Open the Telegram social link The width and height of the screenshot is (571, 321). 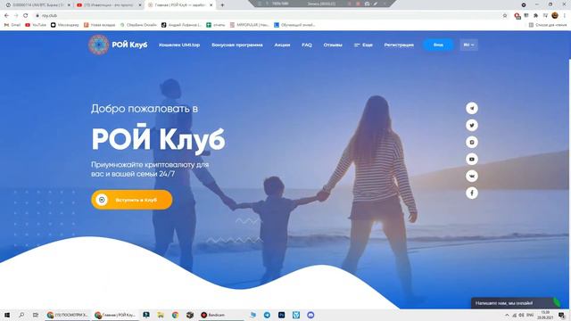tap(472, 108)
